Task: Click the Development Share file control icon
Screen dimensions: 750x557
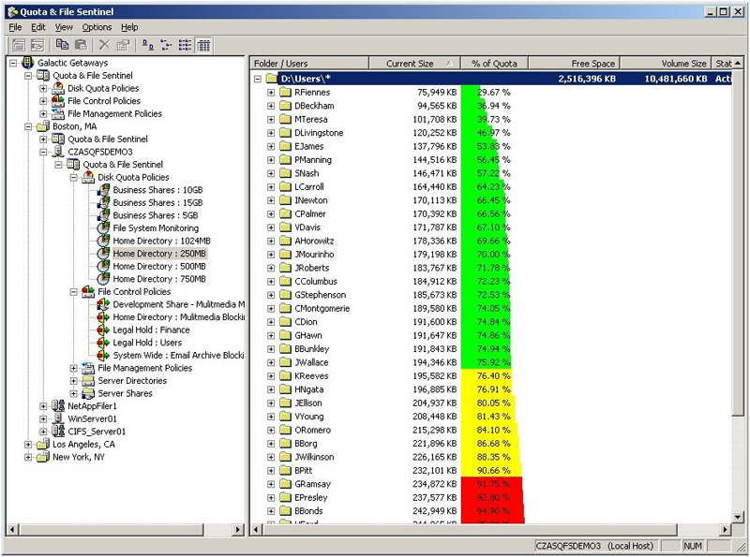Action: pos(103,304)
